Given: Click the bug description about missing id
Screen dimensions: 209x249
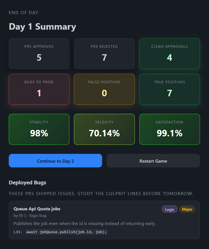Looking at the screenshot, I should pyautogui.click(x=85, y=224).
